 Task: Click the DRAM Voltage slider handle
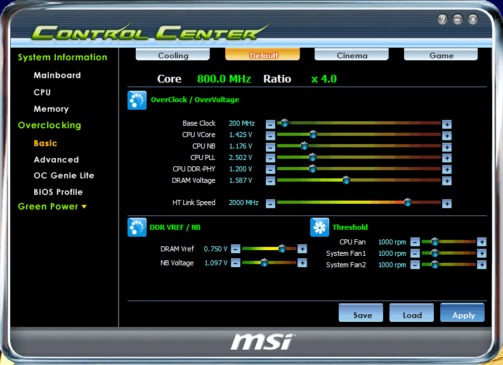[x=346, y=180]
